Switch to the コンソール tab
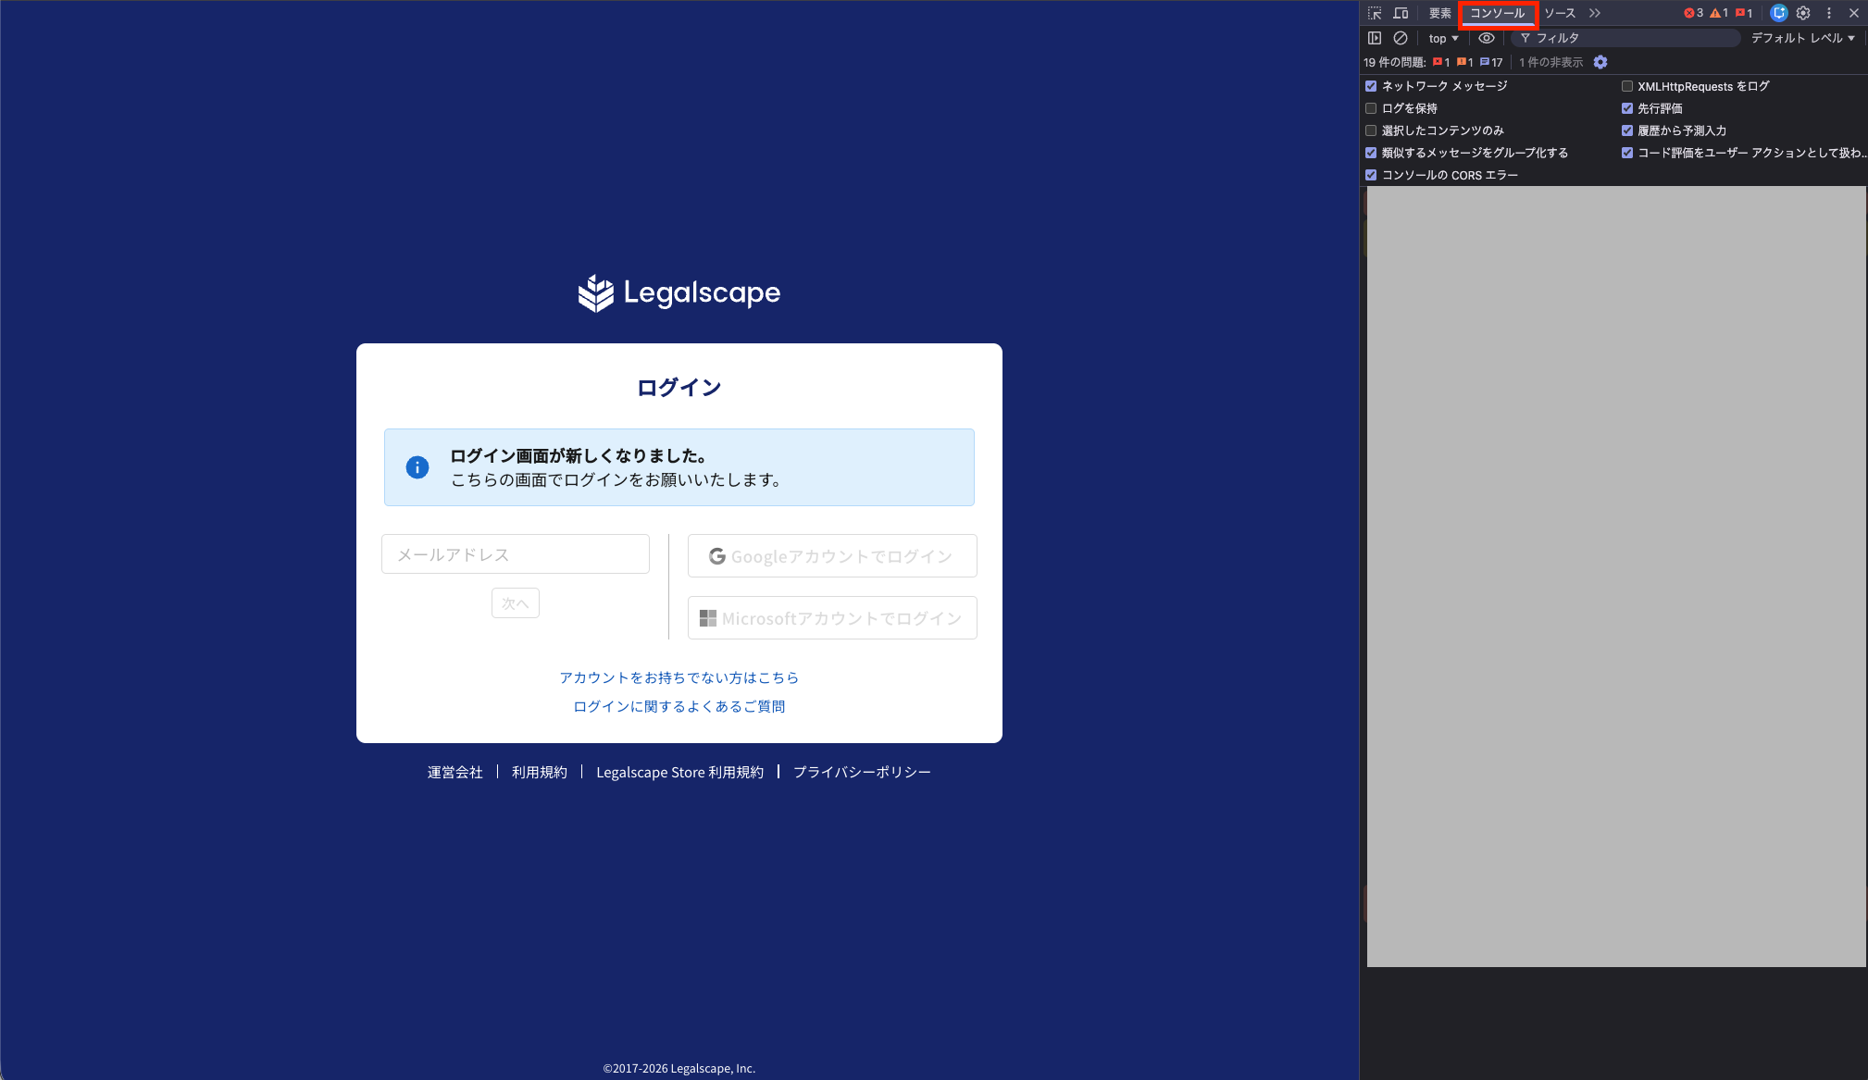Image resolution: width=1868 pixels, height=1080 pixels. [x=1497, y=13]
